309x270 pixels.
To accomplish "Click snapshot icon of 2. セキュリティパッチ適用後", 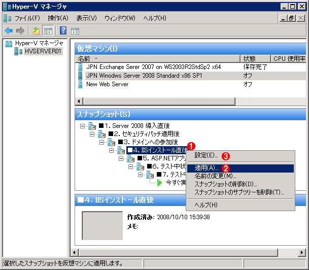I will point(101,134).
